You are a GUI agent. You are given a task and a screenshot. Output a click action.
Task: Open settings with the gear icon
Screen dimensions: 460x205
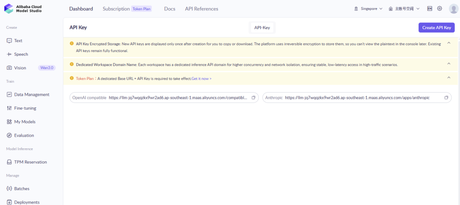439,9
